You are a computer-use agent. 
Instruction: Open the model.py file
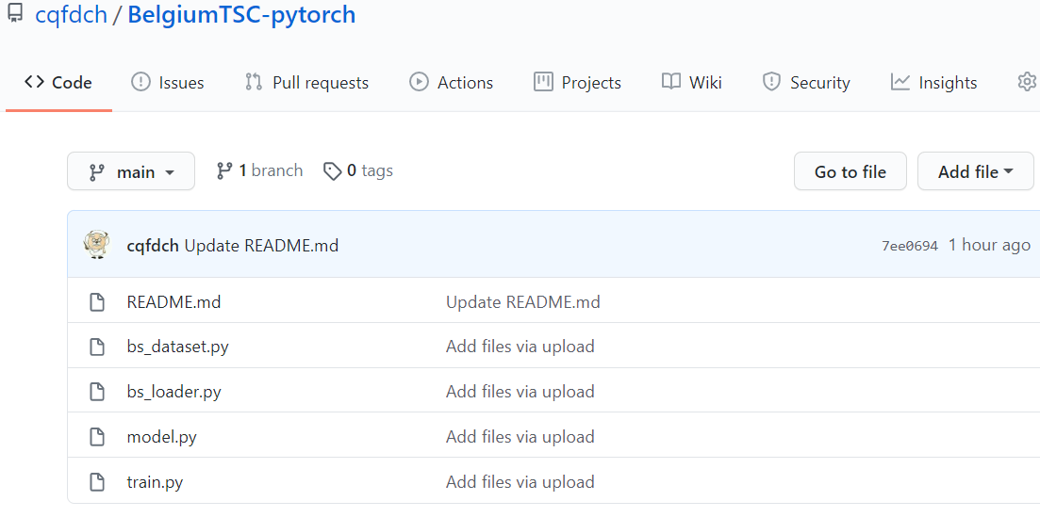coord(162,437)
